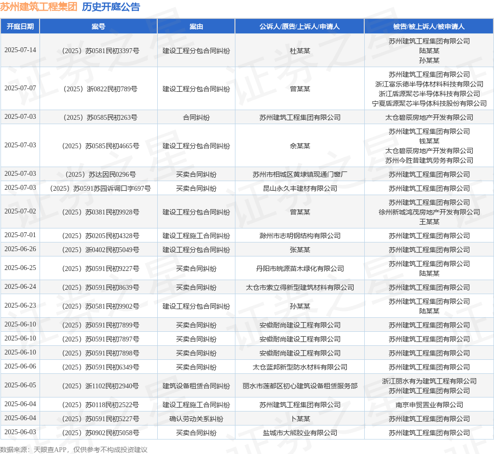Screen dimensions: 494x454
Task: Click the 案号 column header
Action: [98, 27]
